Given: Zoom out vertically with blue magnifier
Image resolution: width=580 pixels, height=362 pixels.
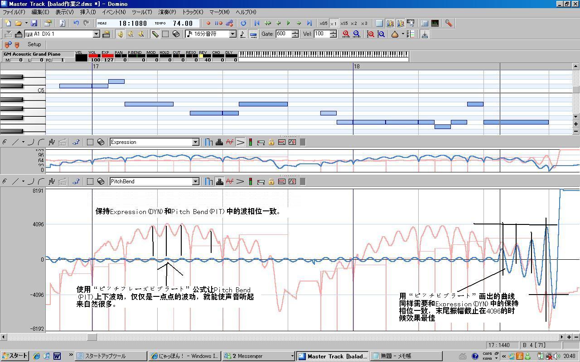Looking at the screenshot, I should point(381,34).
